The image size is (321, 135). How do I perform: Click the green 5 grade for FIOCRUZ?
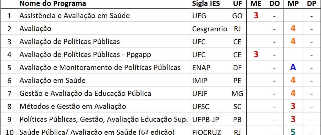[x=293, y=132]
